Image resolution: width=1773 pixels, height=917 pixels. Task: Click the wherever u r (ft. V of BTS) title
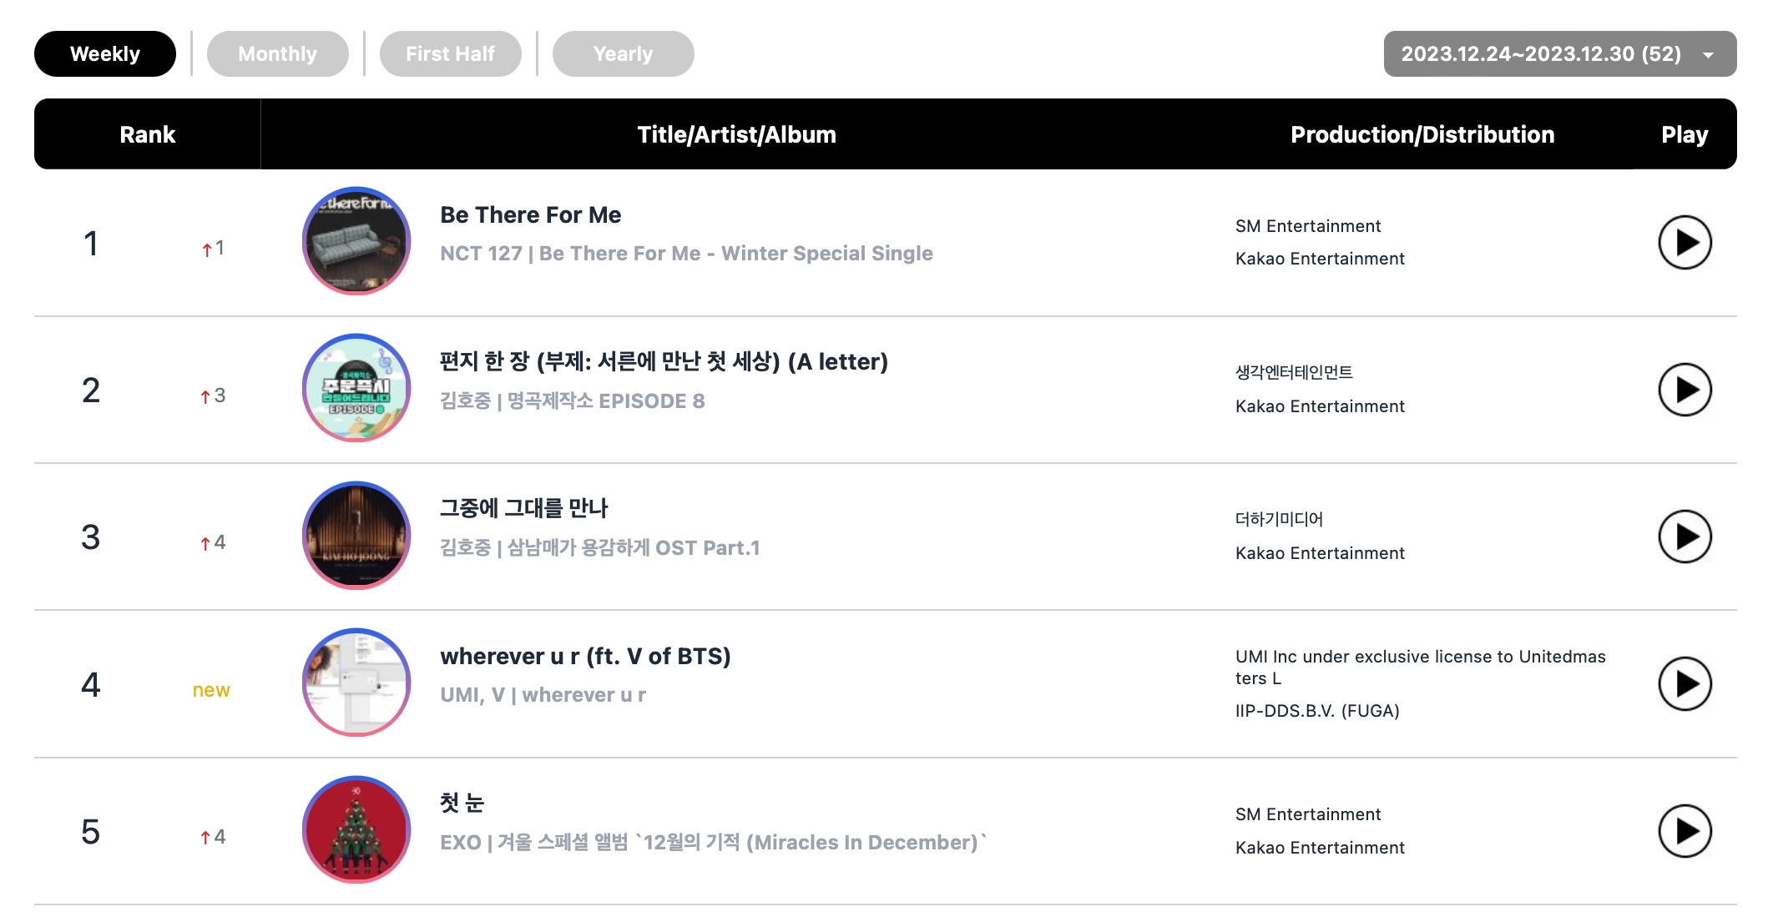point(585,657)
